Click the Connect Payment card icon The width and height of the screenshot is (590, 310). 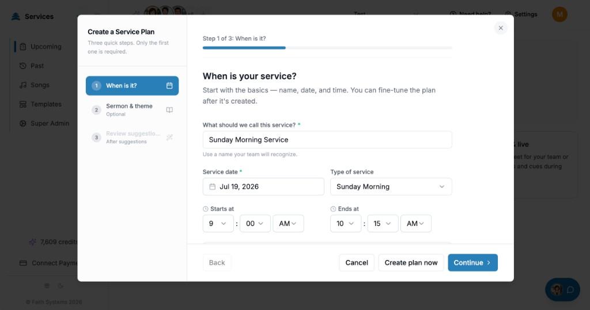click(23, 263)
